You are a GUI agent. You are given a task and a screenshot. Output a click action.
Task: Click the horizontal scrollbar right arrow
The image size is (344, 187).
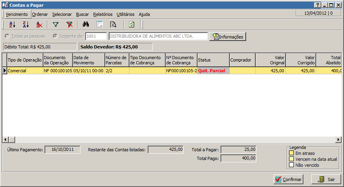(x=338, y=140)
